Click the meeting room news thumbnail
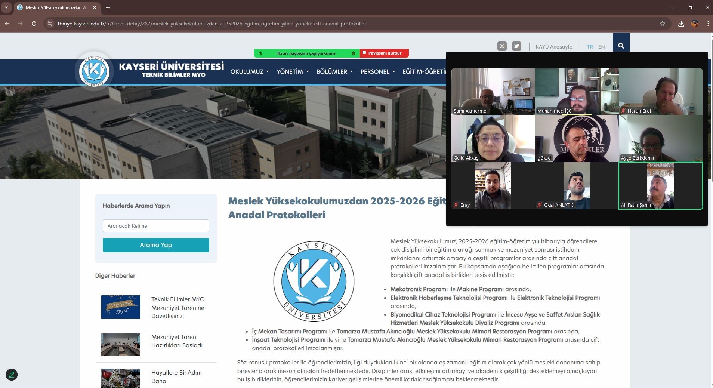 (x=121, y=345)
